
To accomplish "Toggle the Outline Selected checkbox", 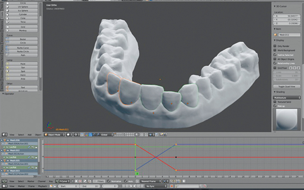I will tap(275, 54).
